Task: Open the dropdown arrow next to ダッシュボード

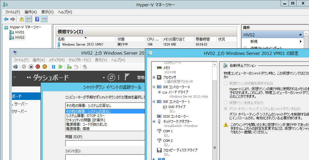Action: [104, 78]
